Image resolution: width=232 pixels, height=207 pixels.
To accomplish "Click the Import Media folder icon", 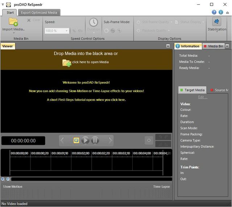I will point(13,21).
